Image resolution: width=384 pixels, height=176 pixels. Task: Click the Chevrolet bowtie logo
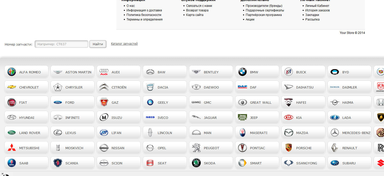point(12,87)
